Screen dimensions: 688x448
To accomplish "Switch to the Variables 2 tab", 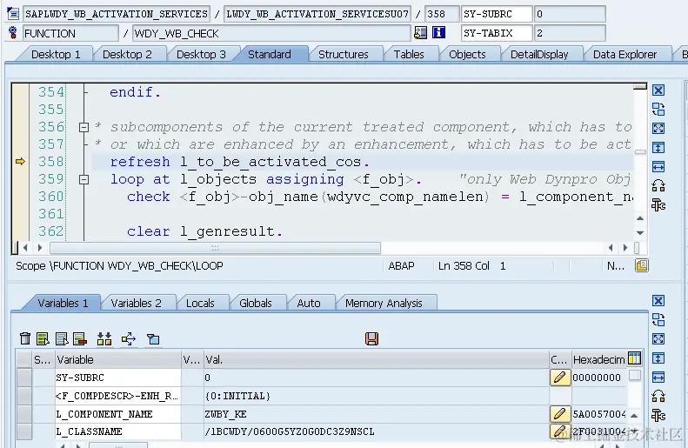I will 136,304.
